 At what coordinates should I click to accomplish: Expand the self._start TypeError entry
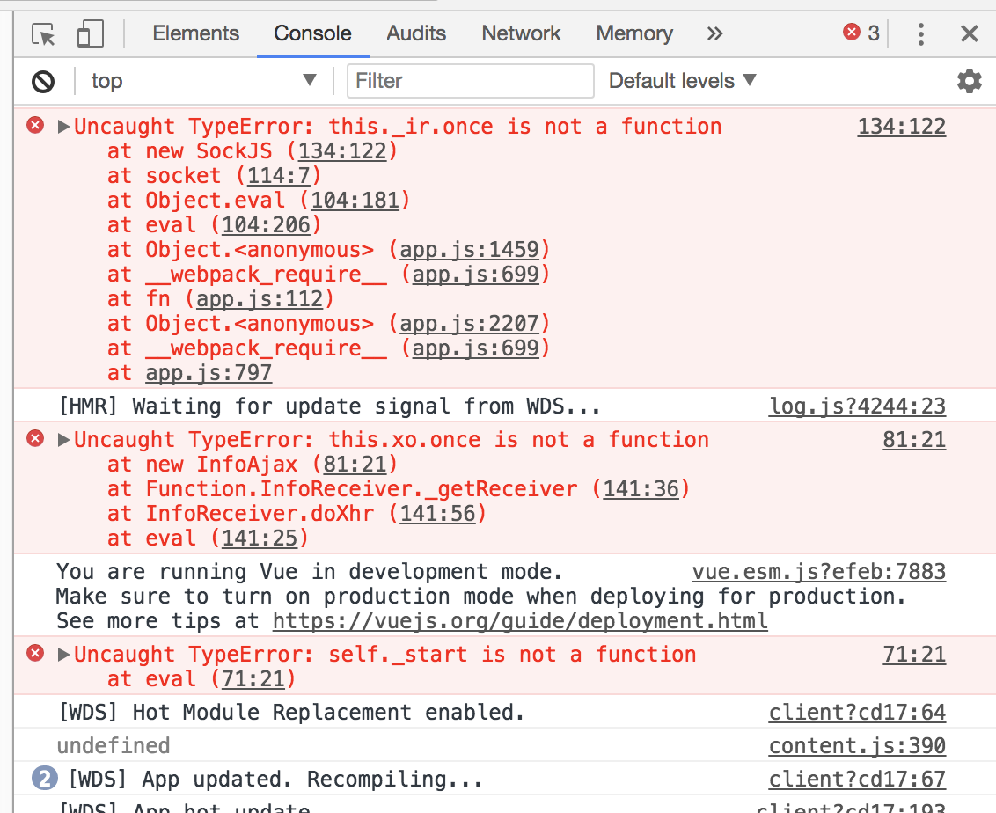tap(63, 655)
